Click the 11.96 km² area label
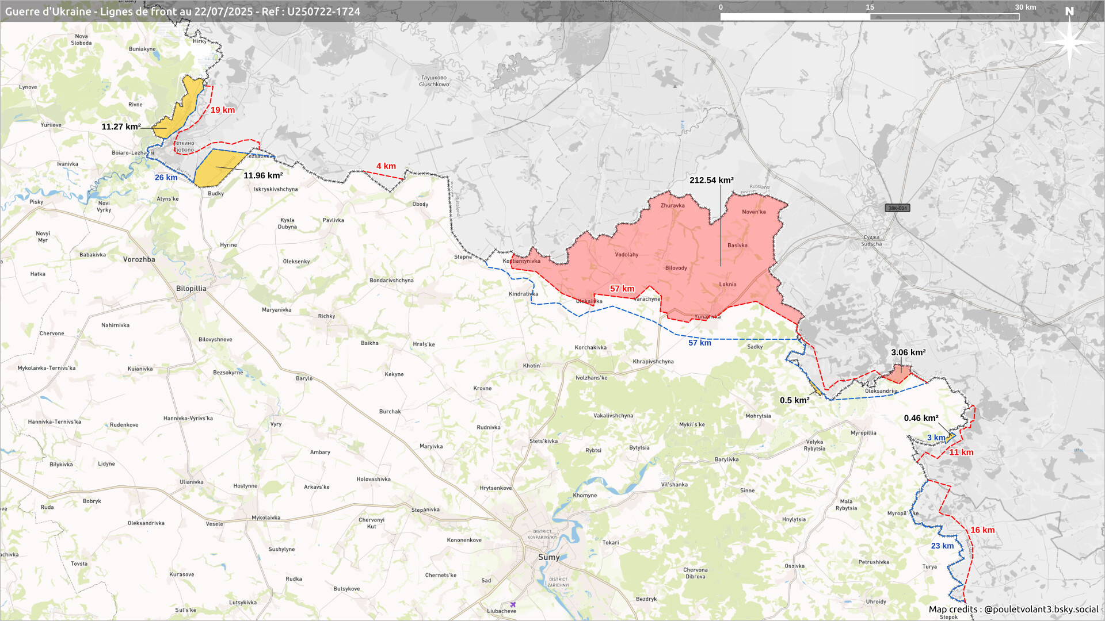 click(x=263, y=175)
